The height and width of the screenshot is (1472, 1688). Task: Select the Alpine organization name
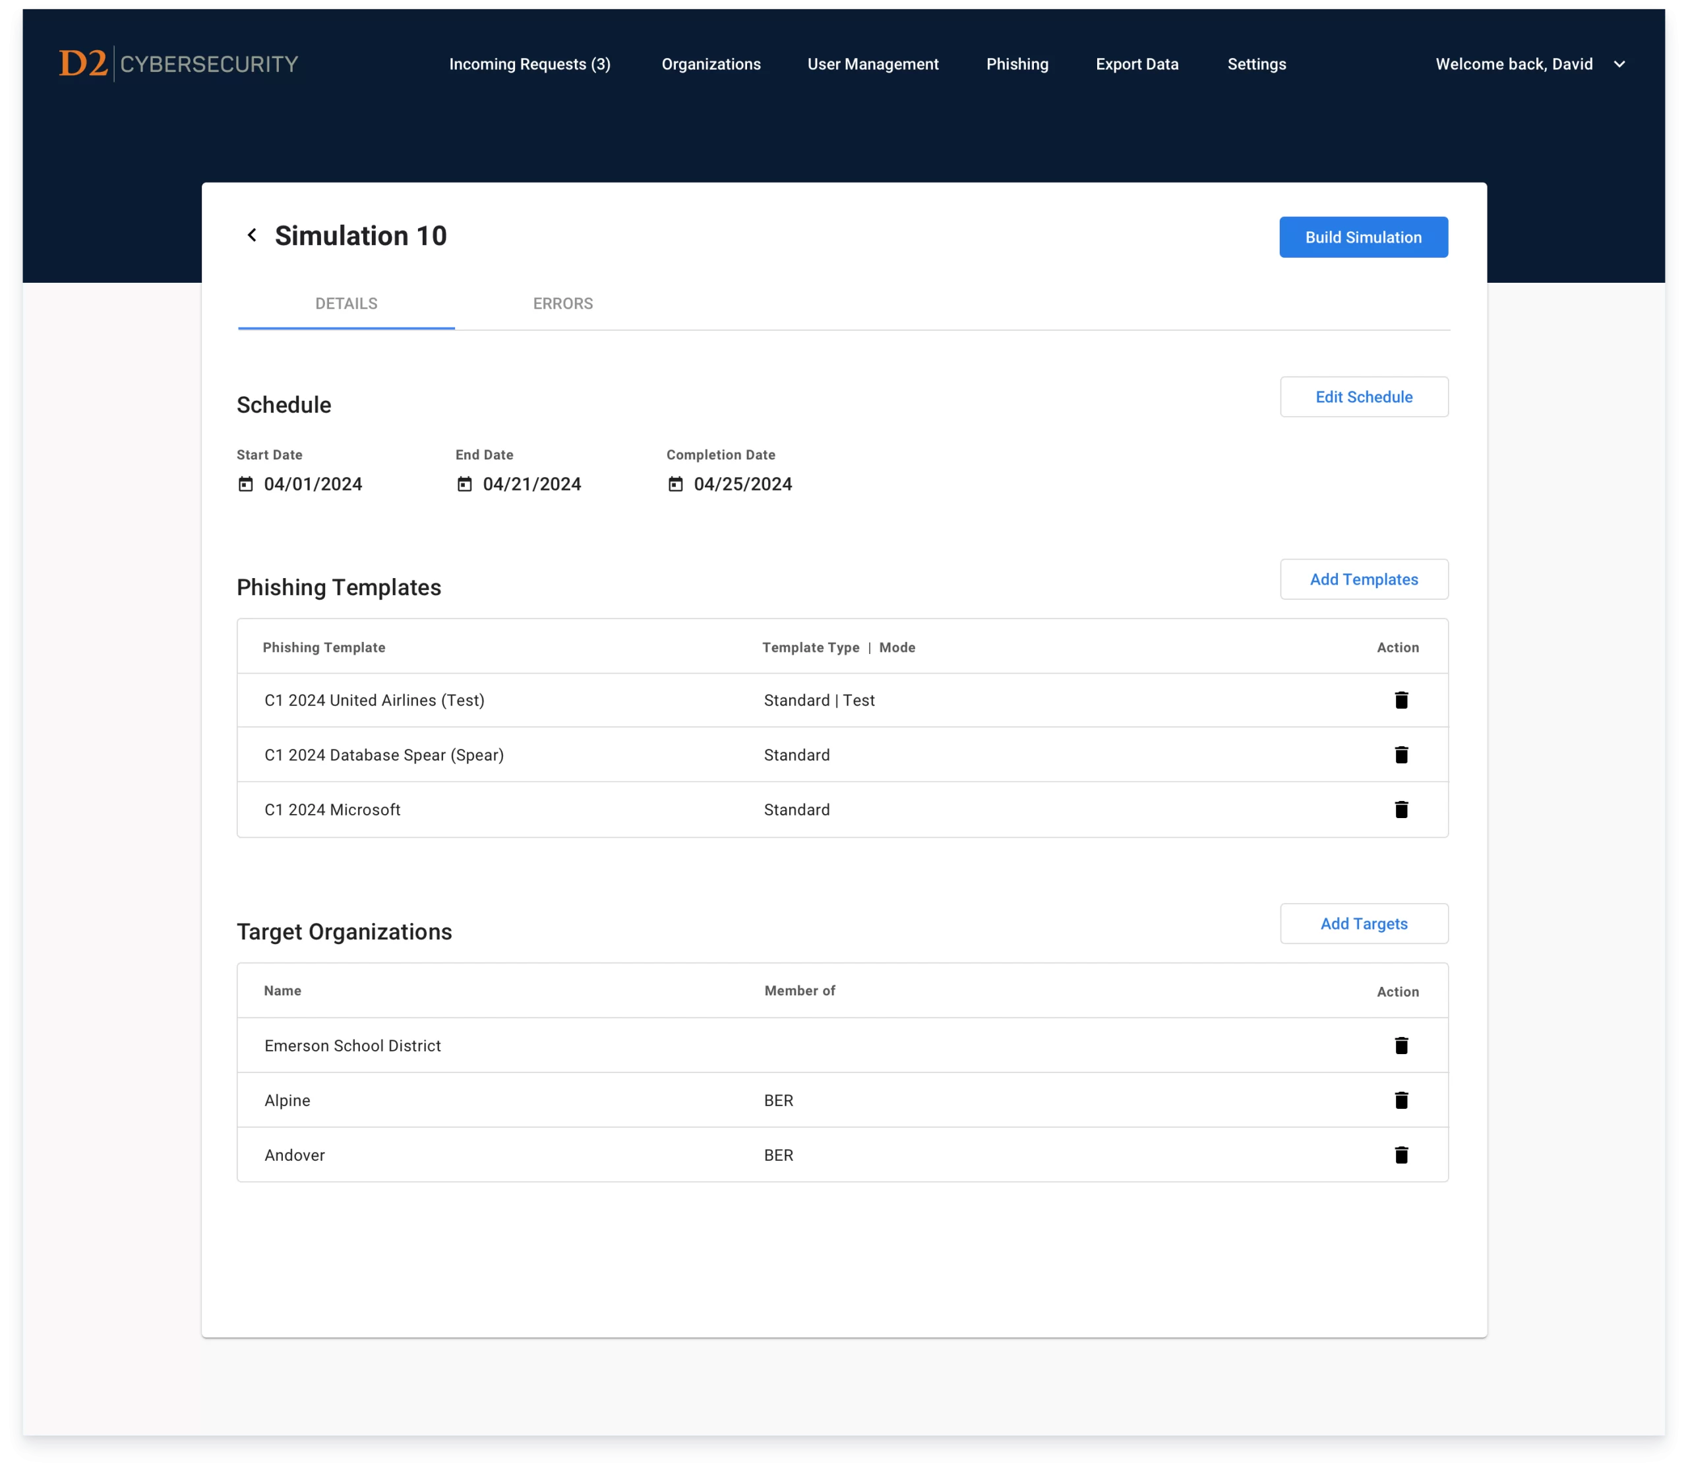pos(287,1101)
